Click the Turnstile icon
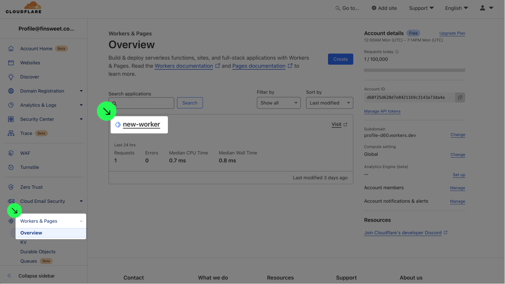The width and height of the screenshot is (505, 284). [x=11, y=167]
